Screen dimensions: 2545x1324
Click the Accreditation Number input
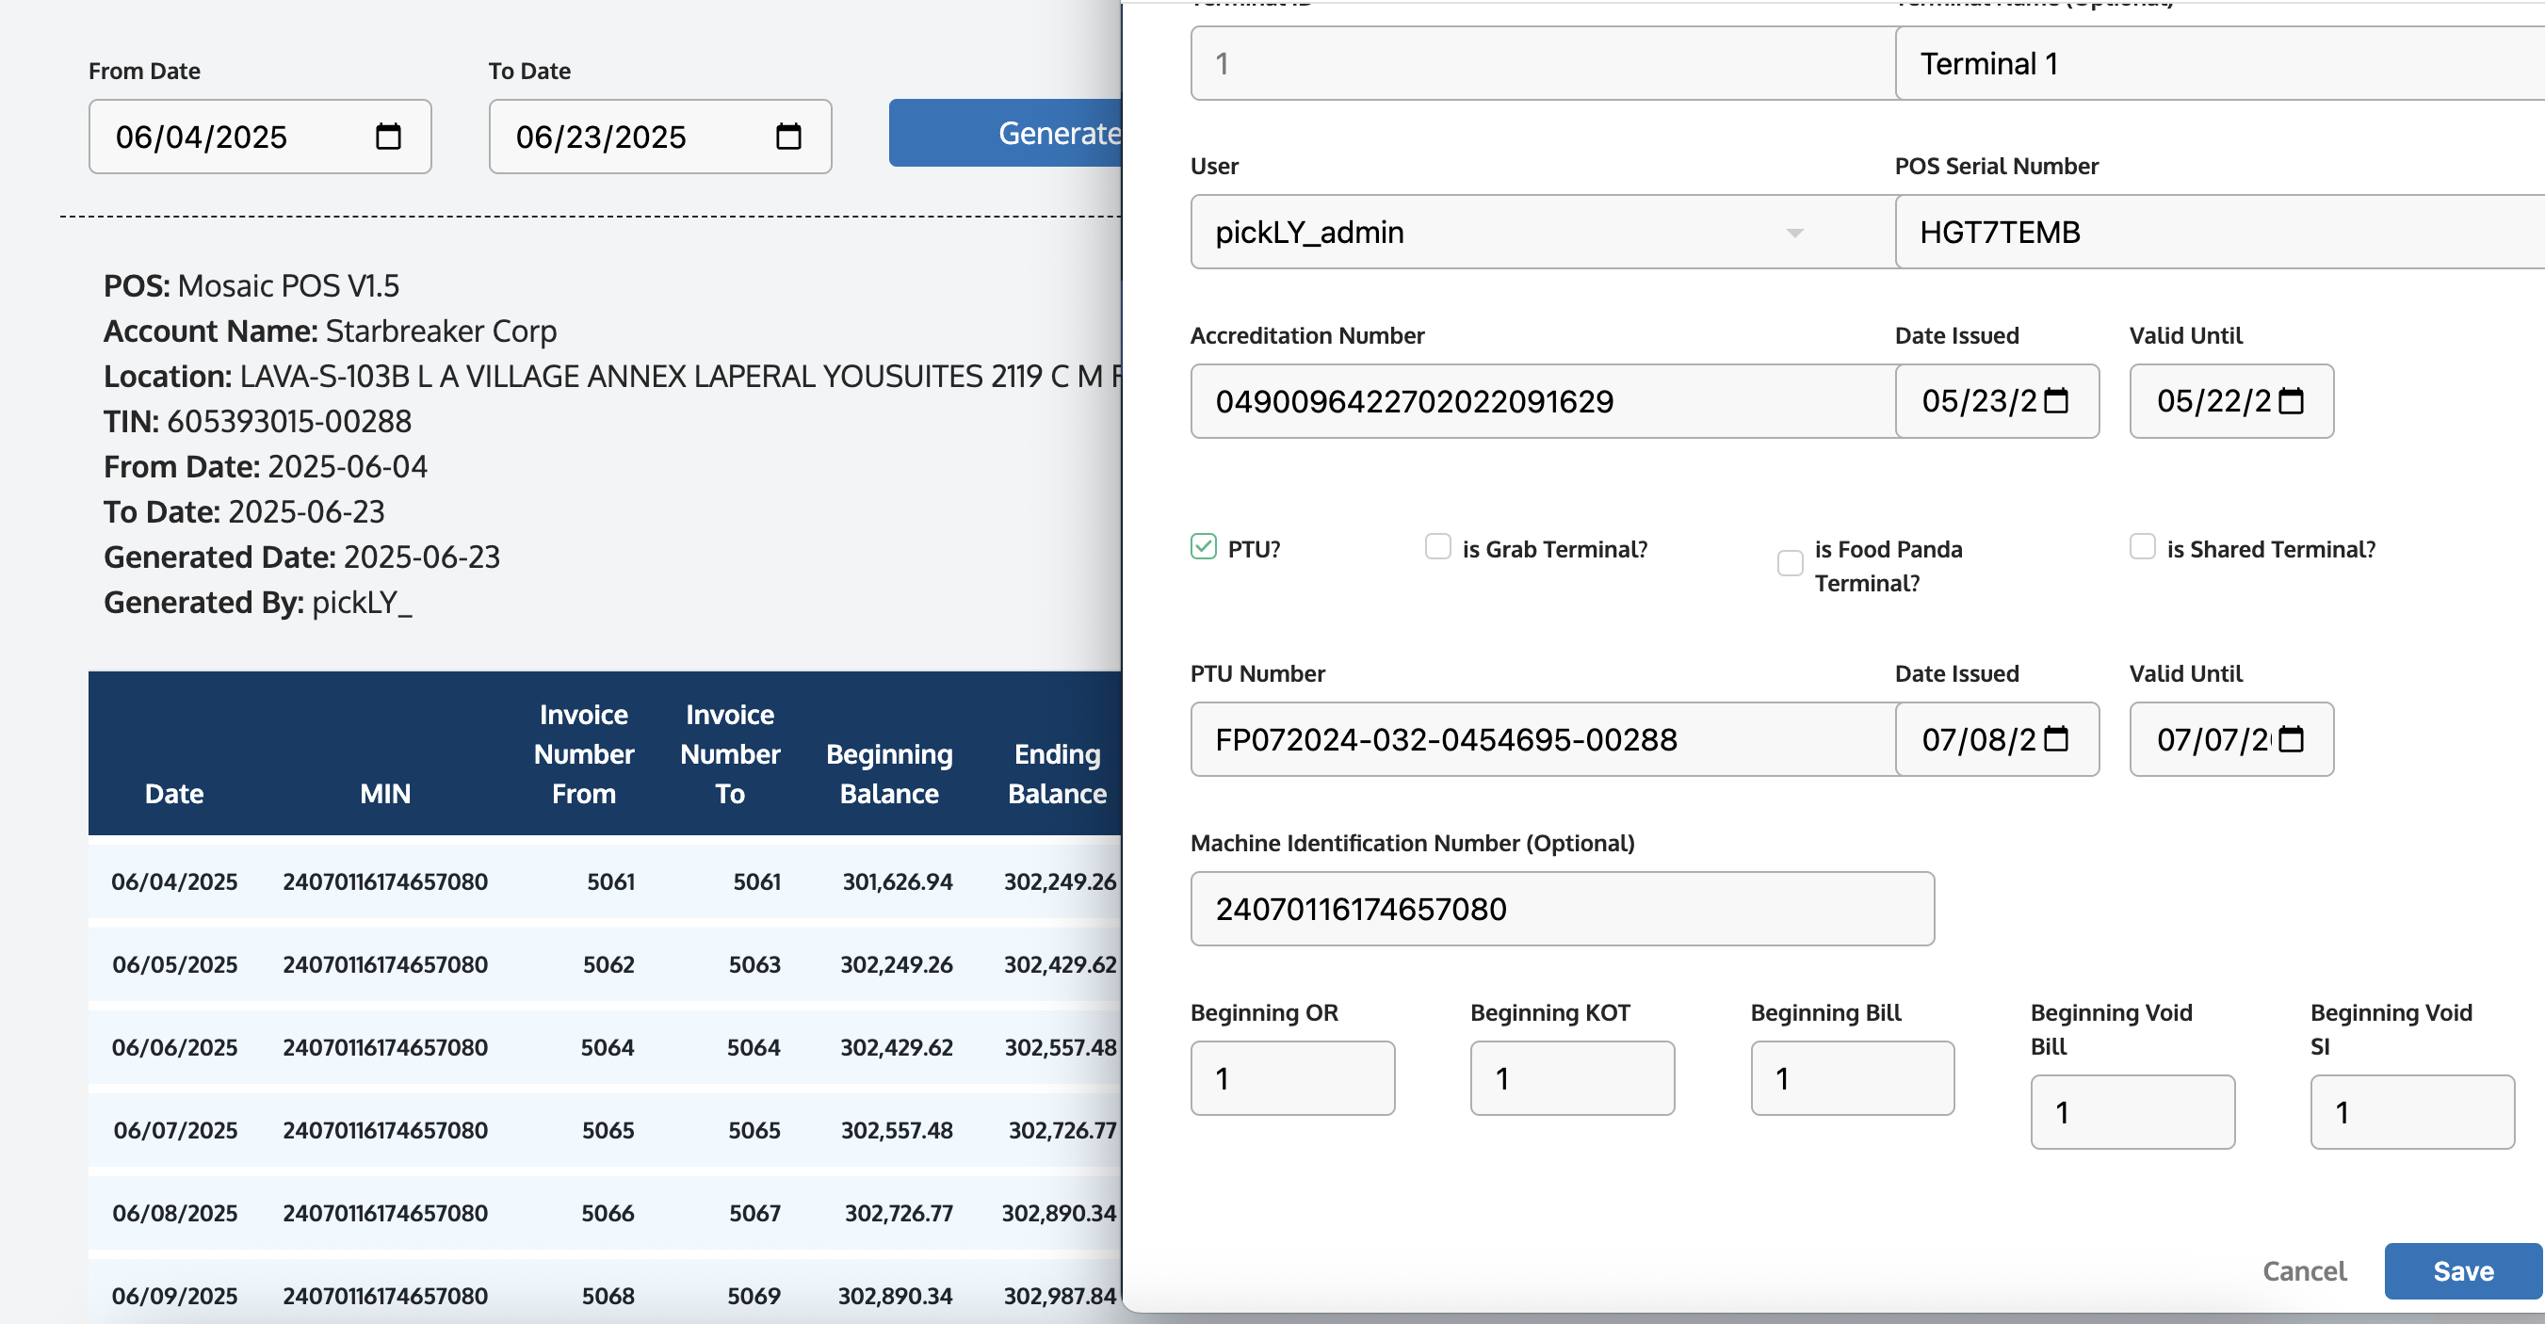coord(1541,401)
